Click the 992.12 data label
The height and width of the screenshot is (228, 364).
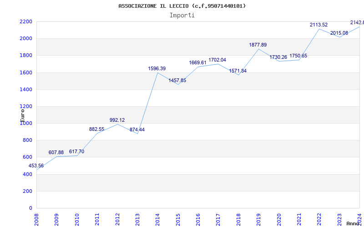click(x=117, y=120)
